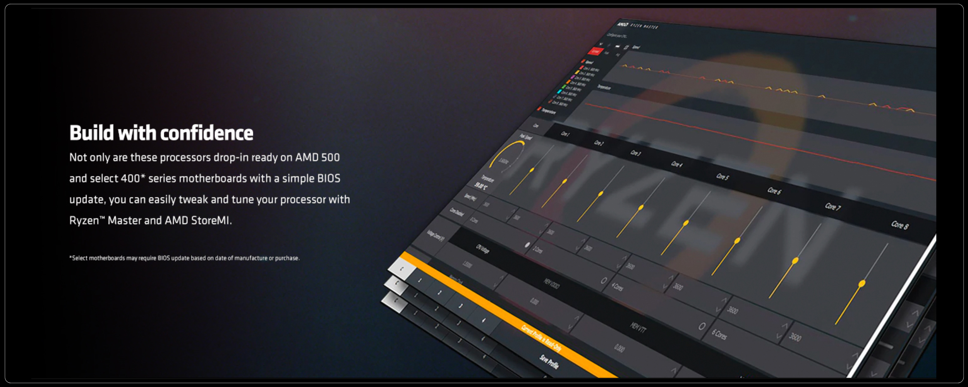Click the Core 8 column label
The height and width of the screenshot is (387, 968).
(899, 225)
